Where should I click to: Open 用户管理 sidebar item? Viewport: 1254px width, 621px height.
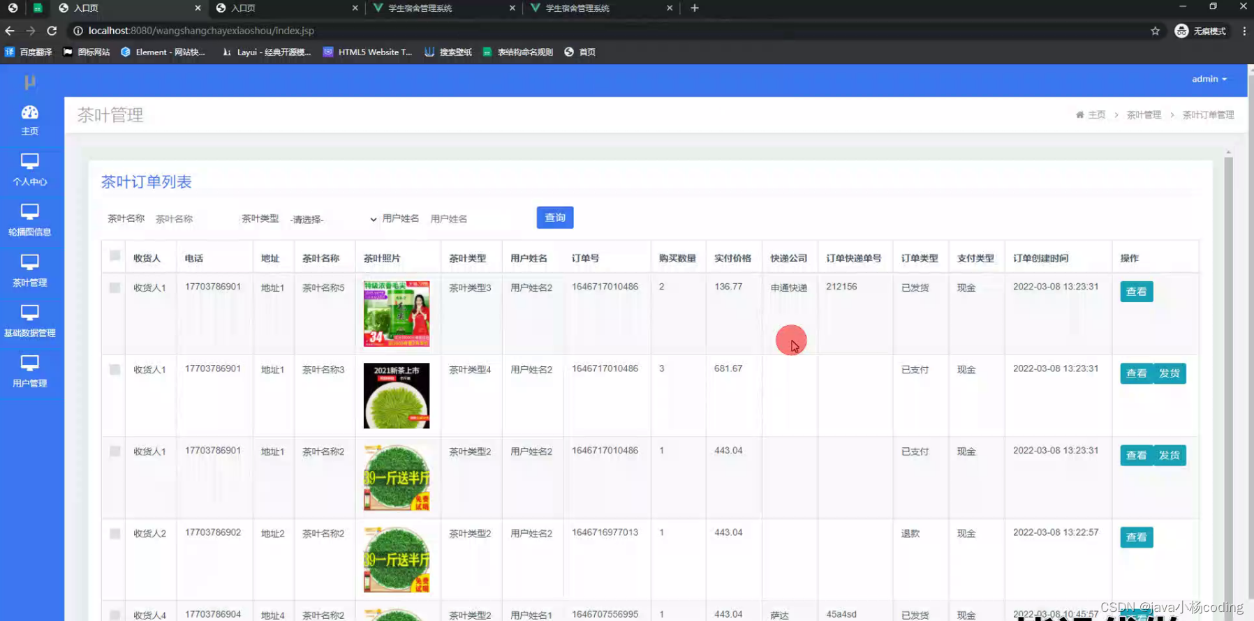coord(29,372)
